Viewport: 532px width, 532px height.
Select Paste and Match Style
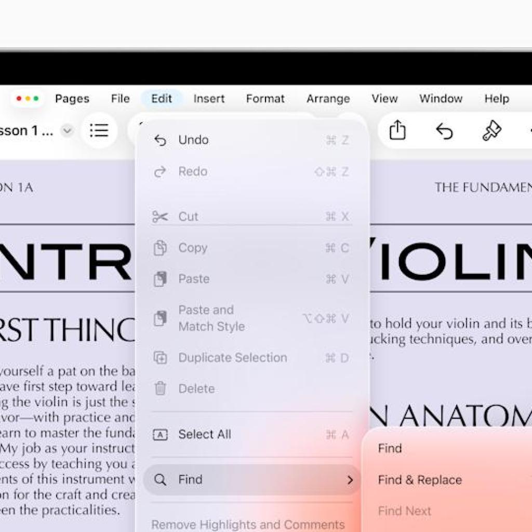[x=211, y=318]
